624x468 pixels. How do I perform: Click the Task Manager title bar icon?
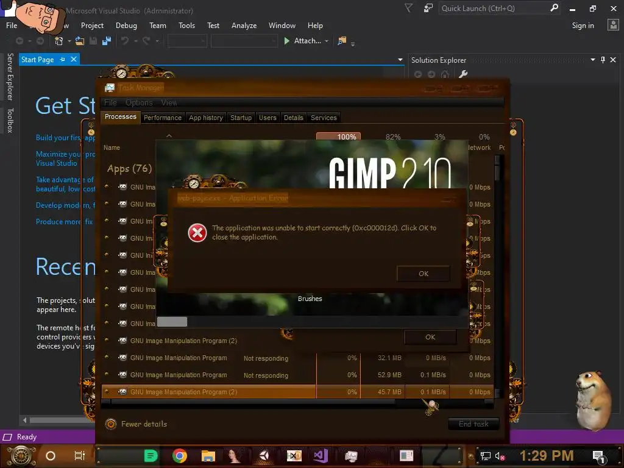(110, 88)
